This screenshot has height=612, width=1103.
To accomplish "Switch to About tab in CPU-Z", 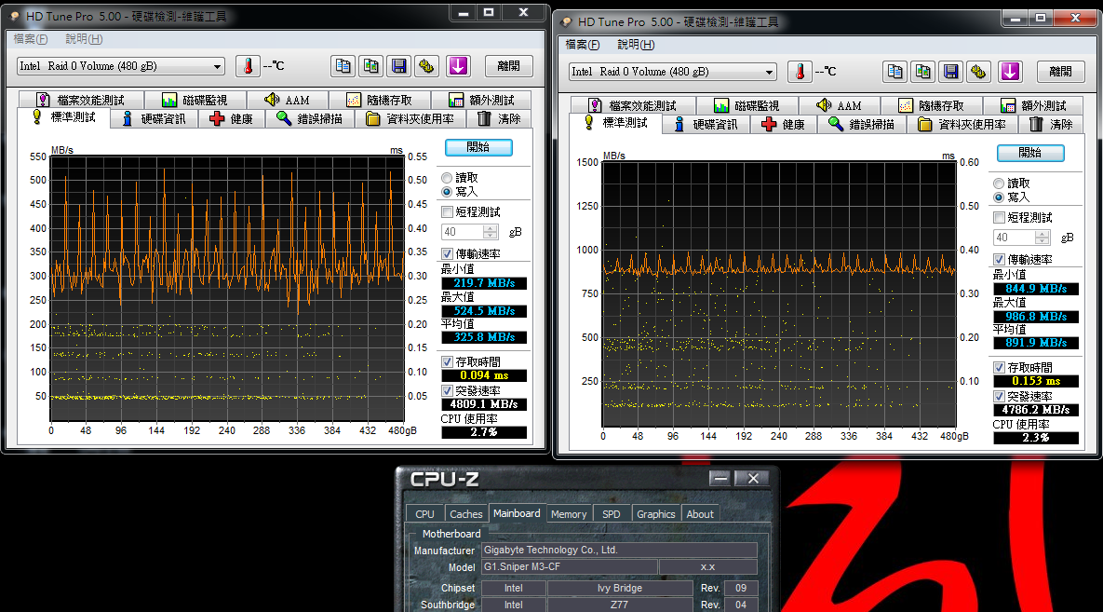I will click(700, 514).
